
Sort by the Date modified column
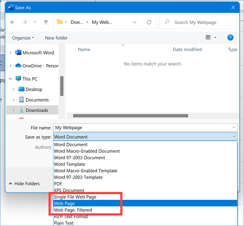(x=187, y=49)
